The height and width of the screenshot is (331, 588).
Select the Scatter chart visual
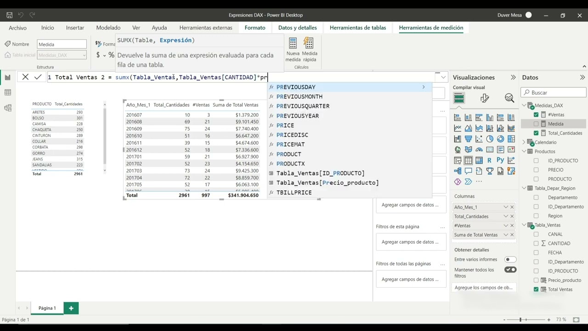tap(479, 139)
